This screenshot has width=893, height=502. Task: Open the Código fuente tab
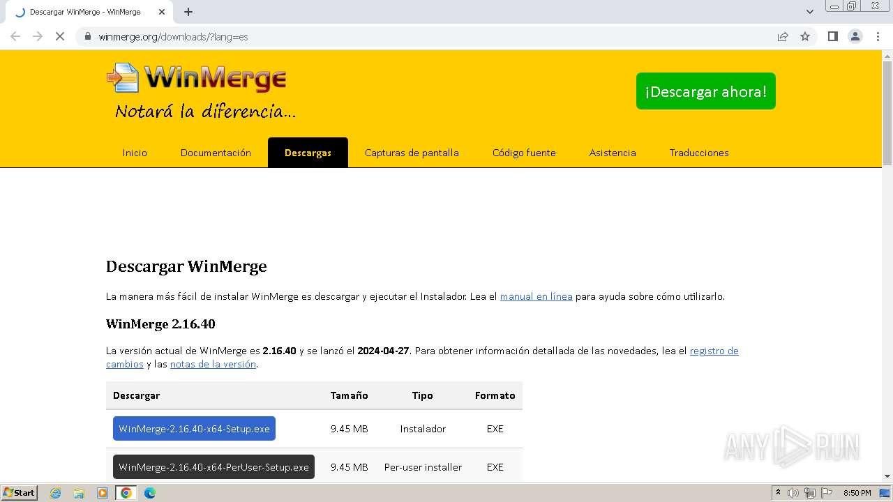(x=524, y=153)
